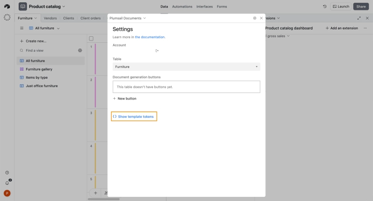Click New button to add button
The width and height of the screenshot is (373, 201).
pyautogui.click(x=124, y=99)
